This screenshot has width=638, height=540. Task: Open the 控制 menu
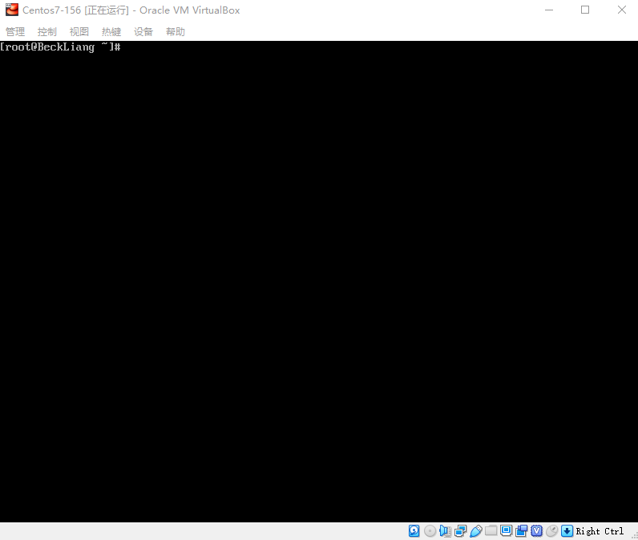pos(47,32)
